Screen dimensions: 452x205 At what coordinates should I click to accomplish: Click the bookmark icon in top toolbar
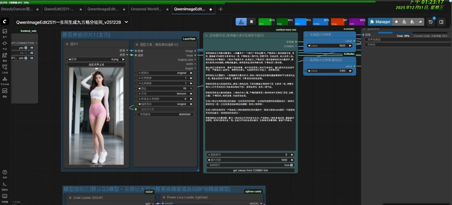tap(251, 22)
